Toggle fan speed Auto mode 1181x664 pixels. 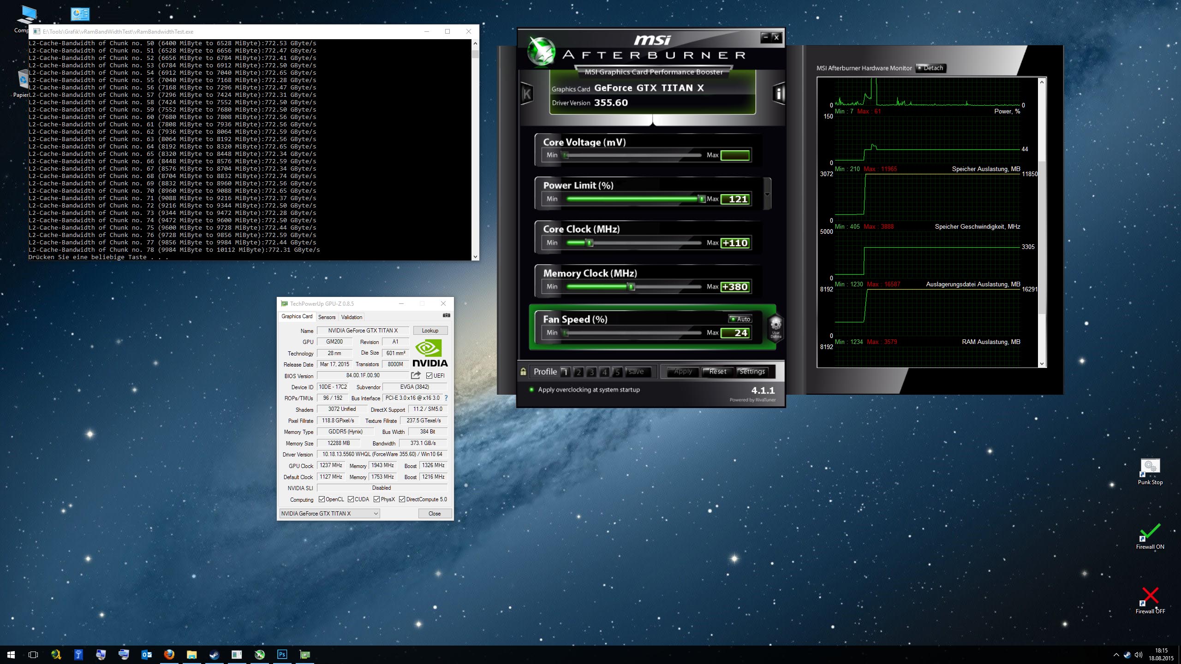(740, 319)
